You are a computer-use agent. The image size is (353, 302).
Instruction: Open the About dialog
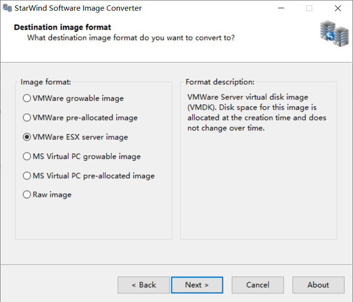(318, 285)
